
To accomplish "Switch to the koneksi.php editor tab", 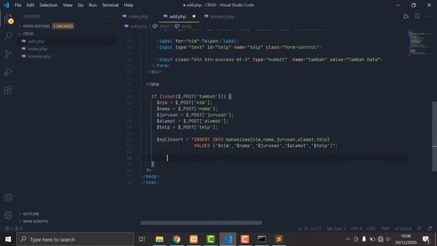I will point(222,16).
